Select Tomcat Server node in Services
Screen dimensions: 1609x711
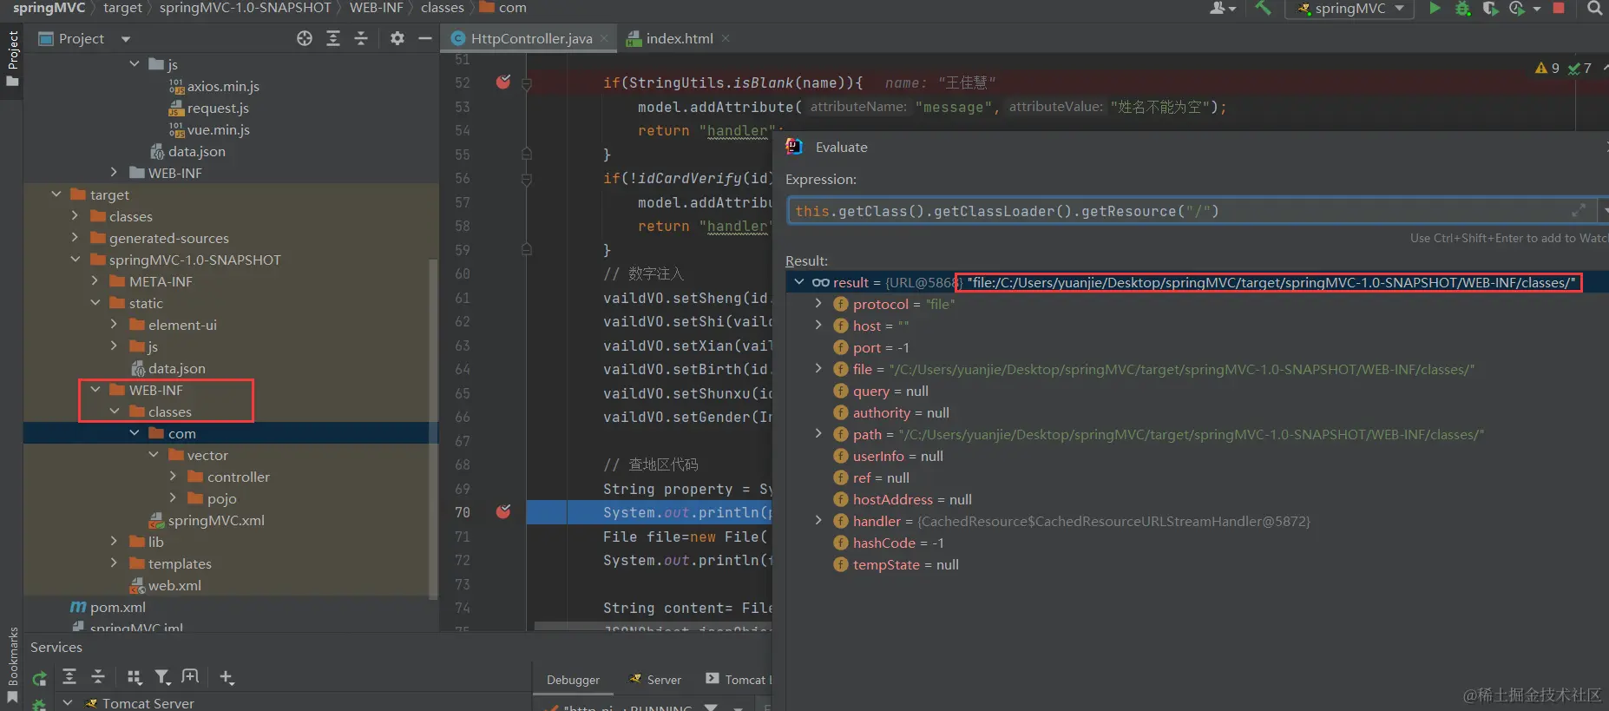point(139,703)
